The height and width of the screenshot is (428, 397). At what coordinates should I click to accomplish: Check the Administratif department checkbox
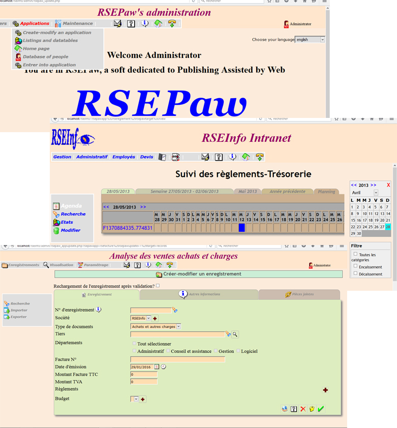pos(134,350)
